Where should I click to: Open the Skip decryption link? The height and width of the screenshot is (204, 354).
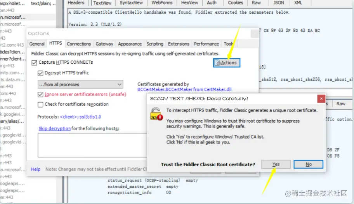(54, 129)
